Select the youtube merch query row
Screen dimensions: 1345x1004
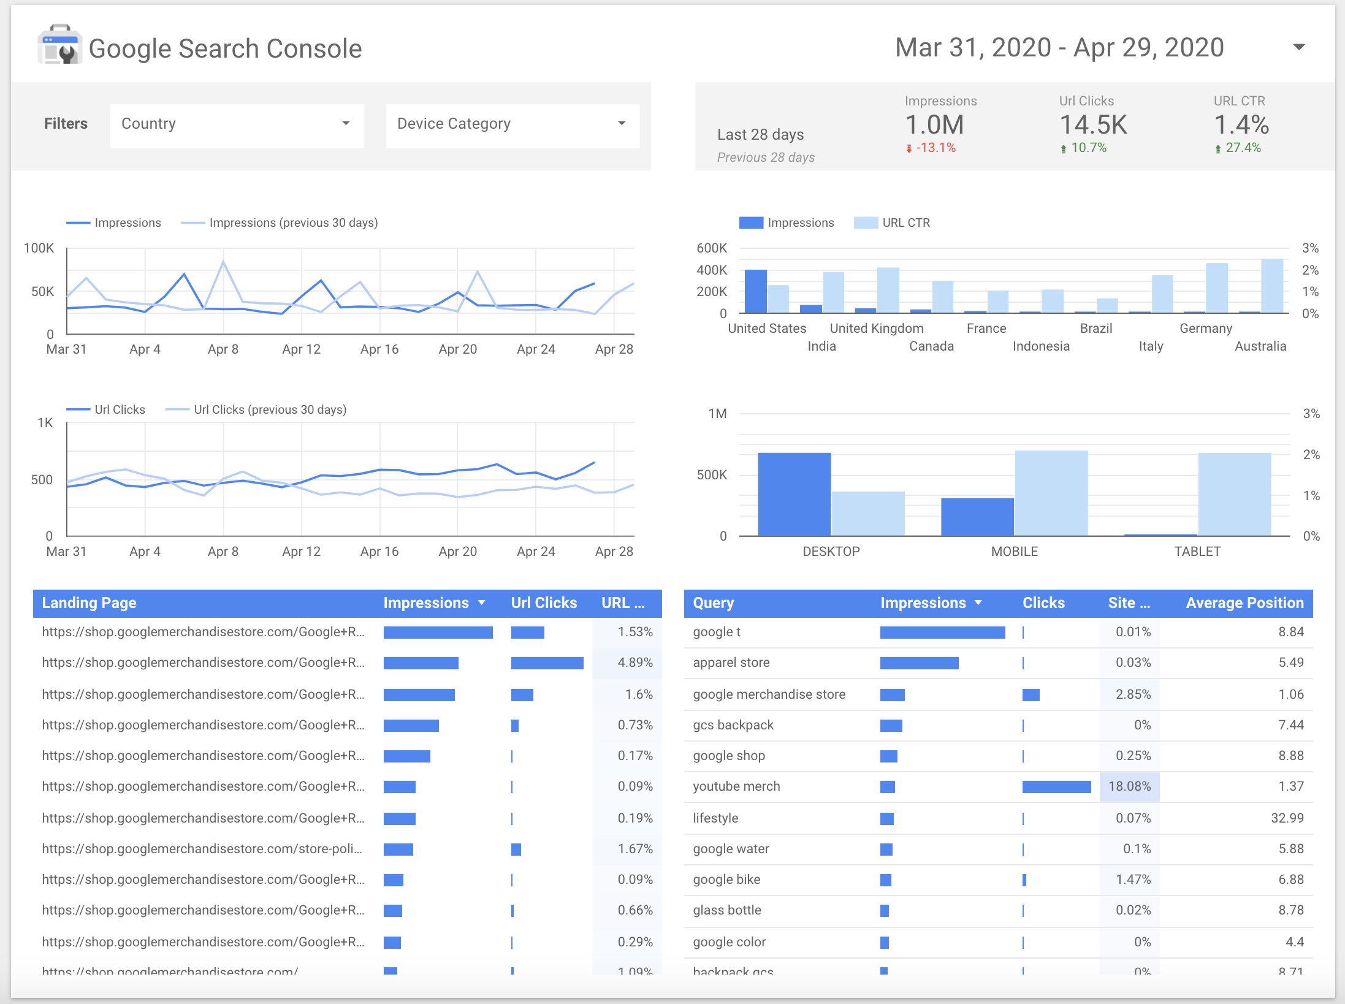point(736,786)
